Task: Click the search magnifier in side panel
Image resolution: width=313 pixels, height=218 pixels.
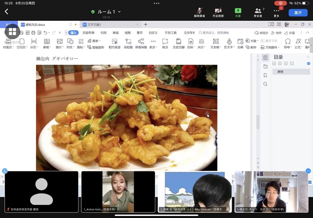Action: 265,84
